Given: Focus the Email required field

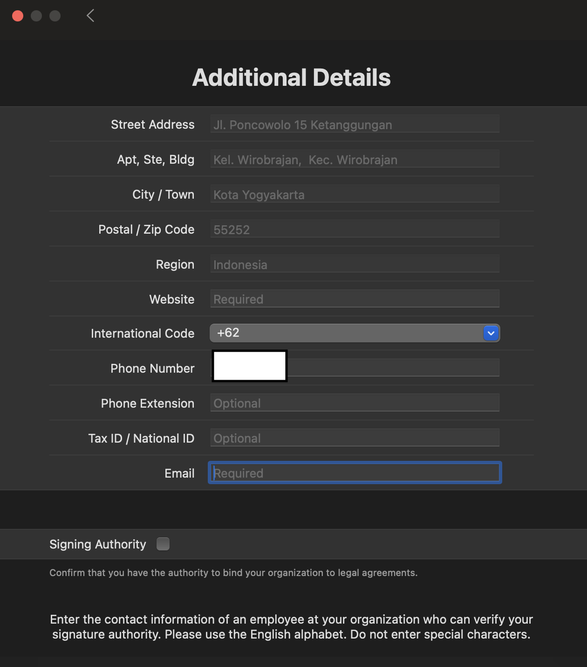Looking at the screenshot, I should pyautogui.click(x=355, y=473).
